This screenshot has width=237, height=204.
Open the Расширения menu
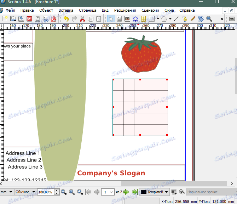click(125, 10)
